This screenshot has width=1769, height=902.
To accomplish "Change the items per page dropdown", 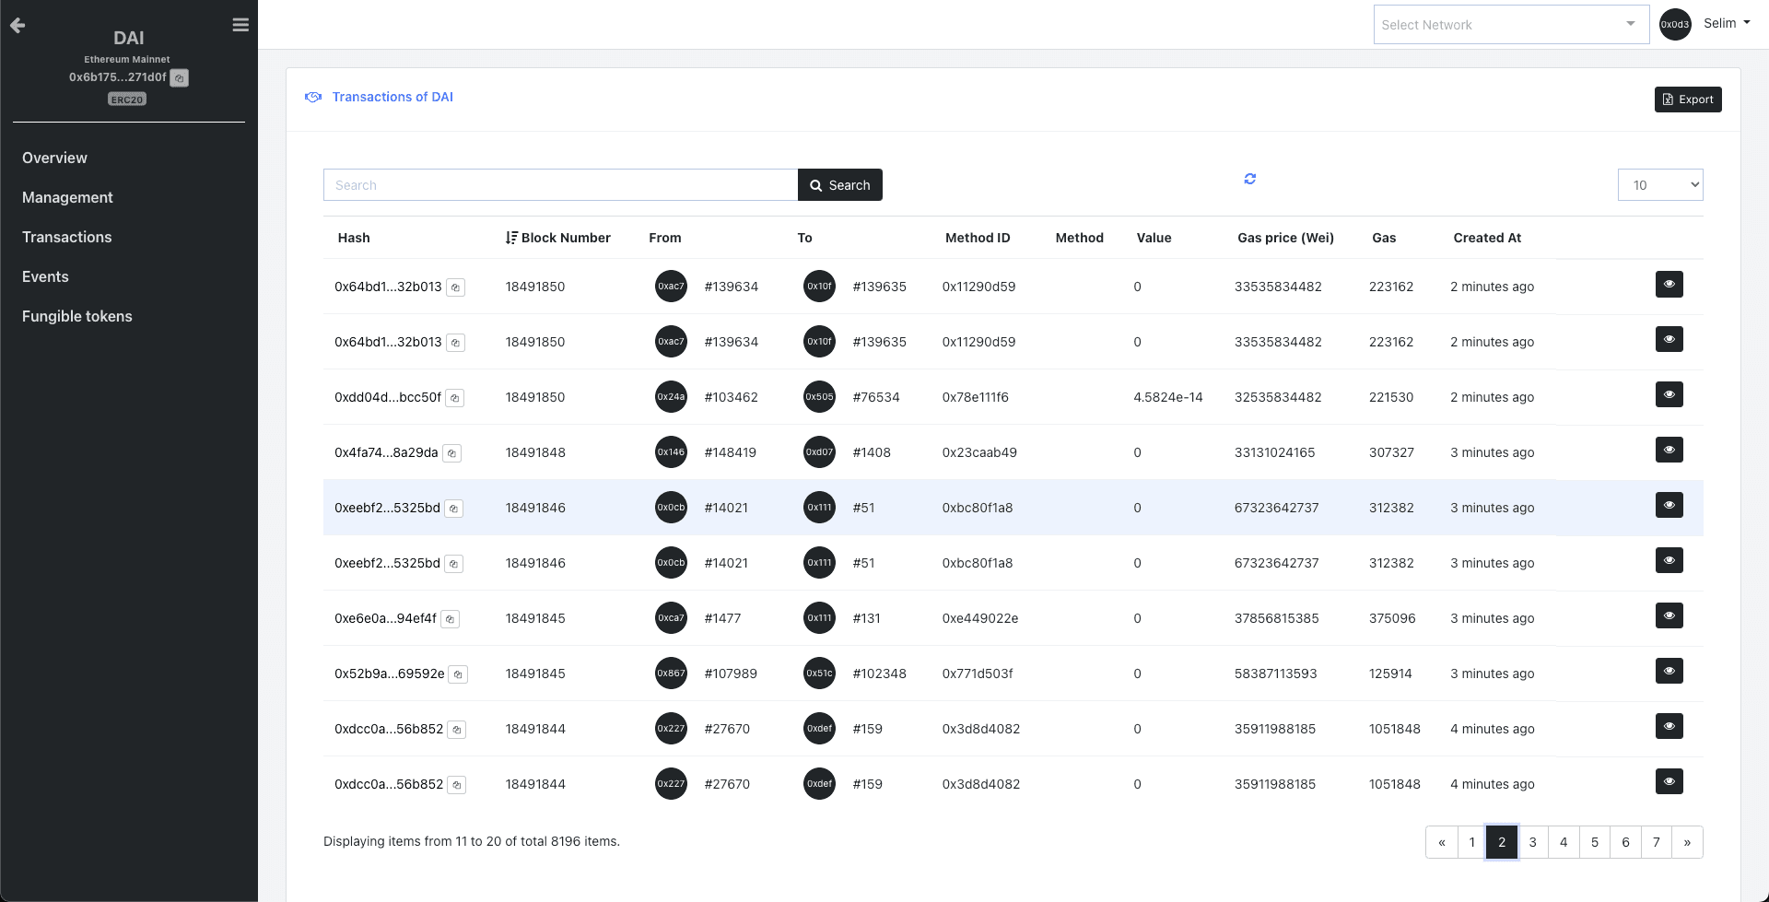I will 1659,185.
